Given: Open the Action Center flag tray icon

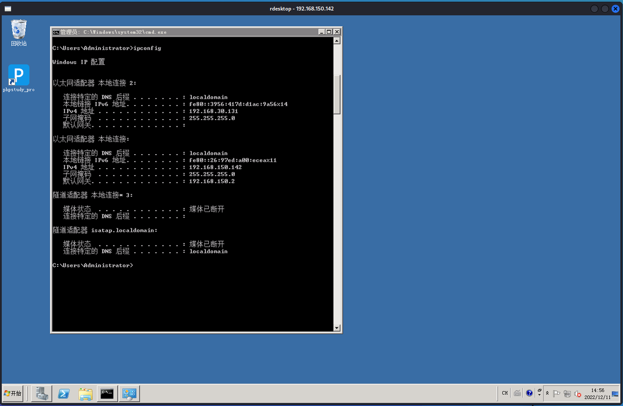Looking at the screenshot, I should pos(556,393).
